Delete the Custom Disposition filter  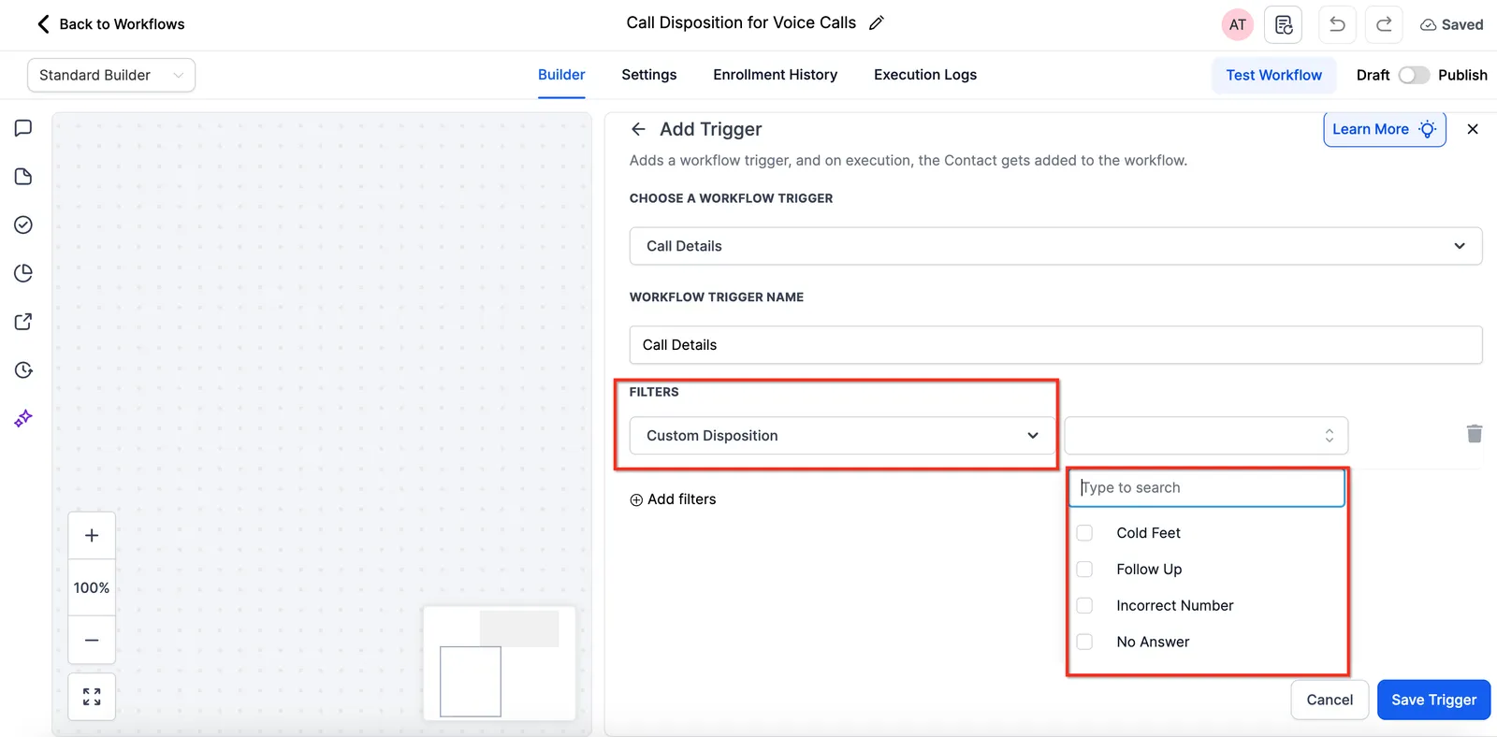1475,433
